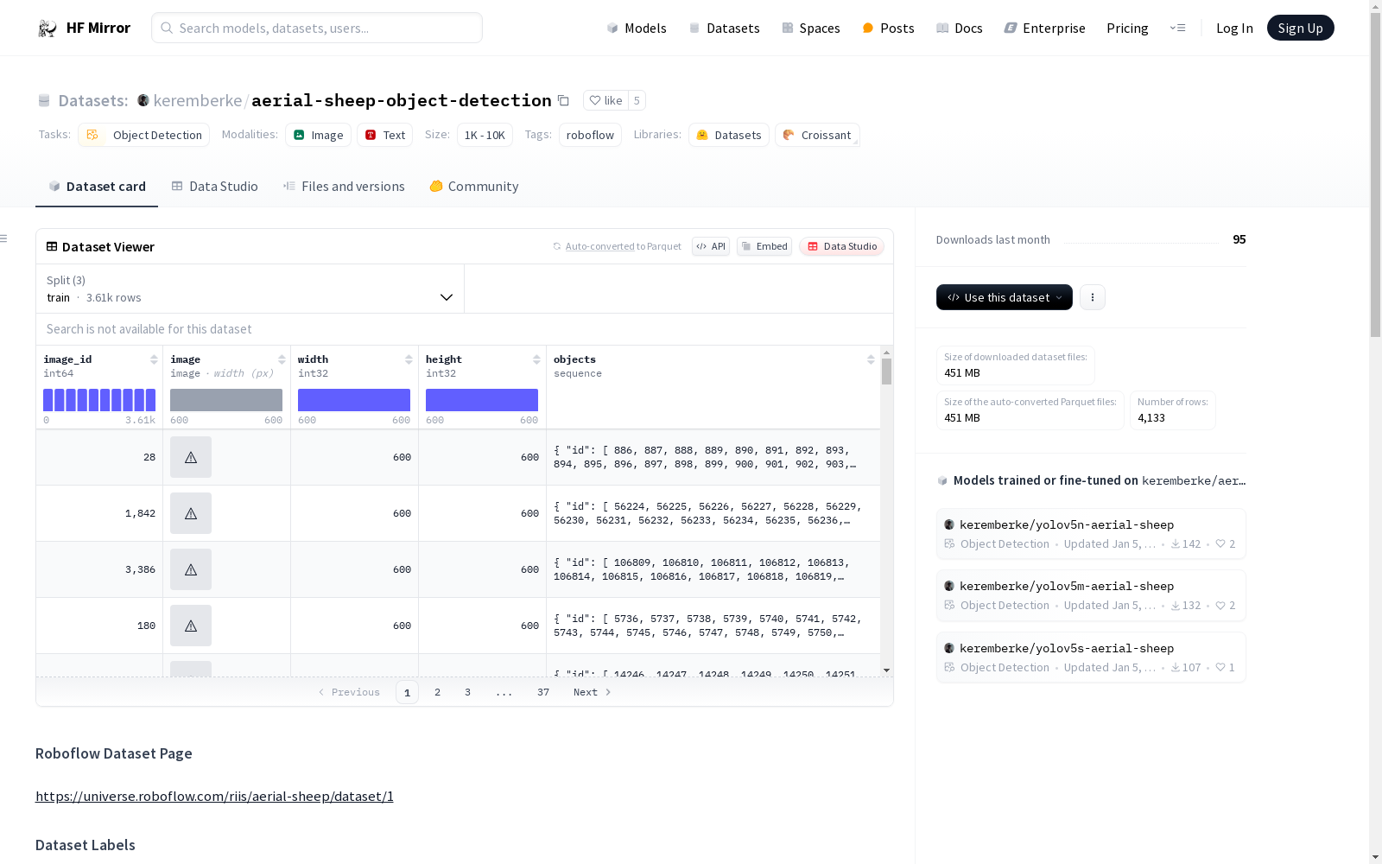Open Data Studio button in viewer
The width and height of the screenshot is (1382, 864).
click(x=842, y=246)
